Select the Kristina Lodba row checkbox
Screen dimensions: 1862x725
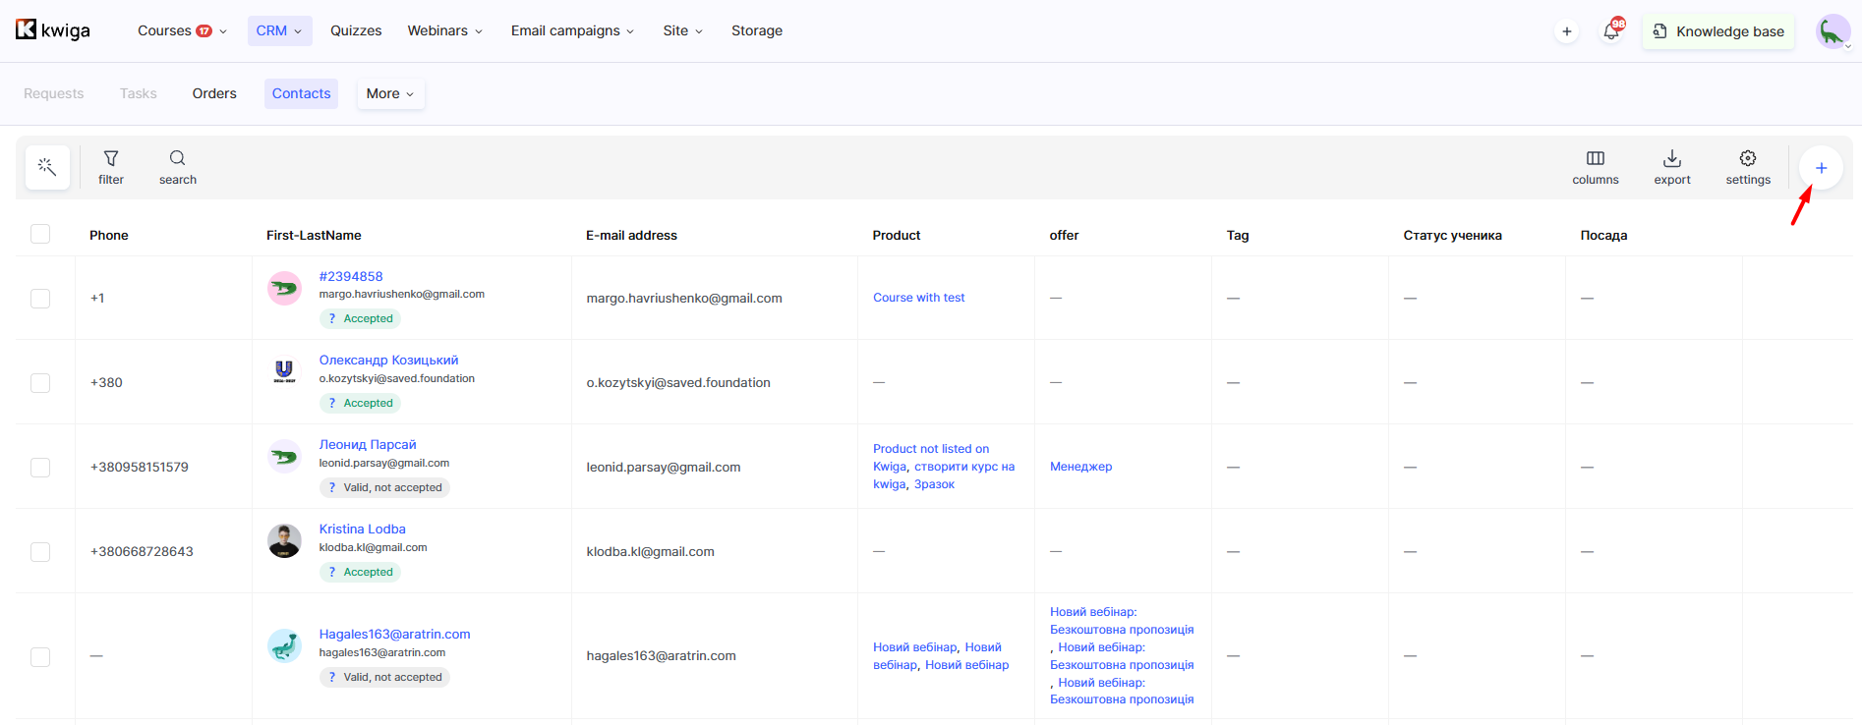pos(40,551)
